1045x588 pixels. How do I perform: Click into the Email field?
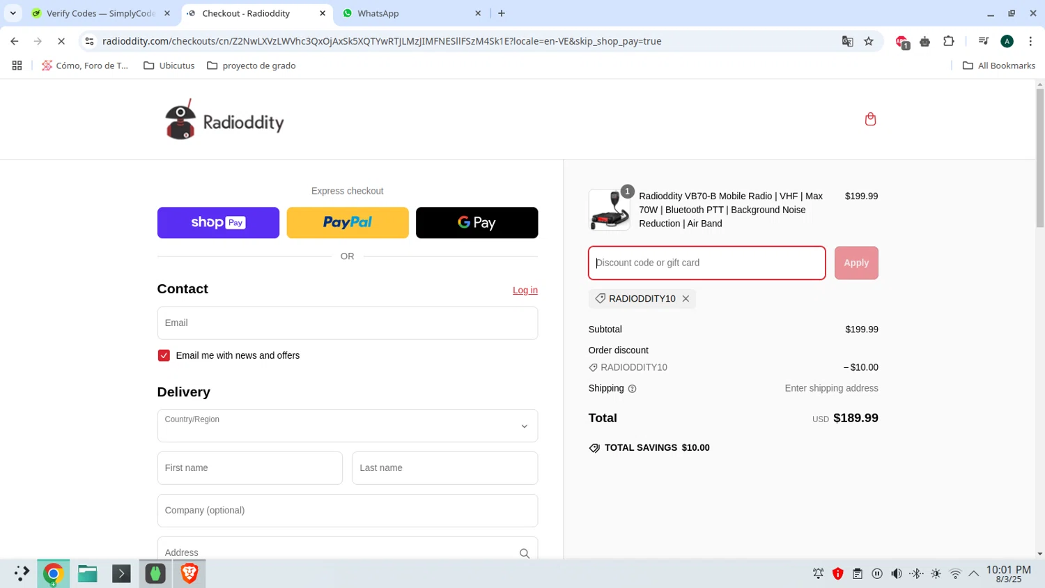coord(348,323)
